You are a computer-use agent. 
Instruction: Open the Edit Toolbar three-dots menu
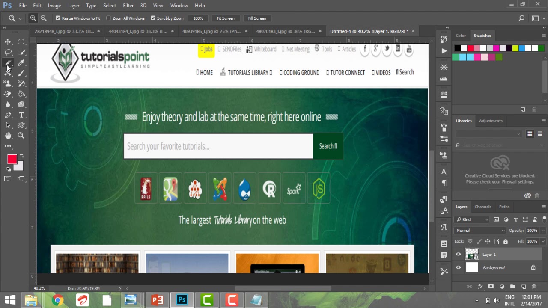click(8, 146)
